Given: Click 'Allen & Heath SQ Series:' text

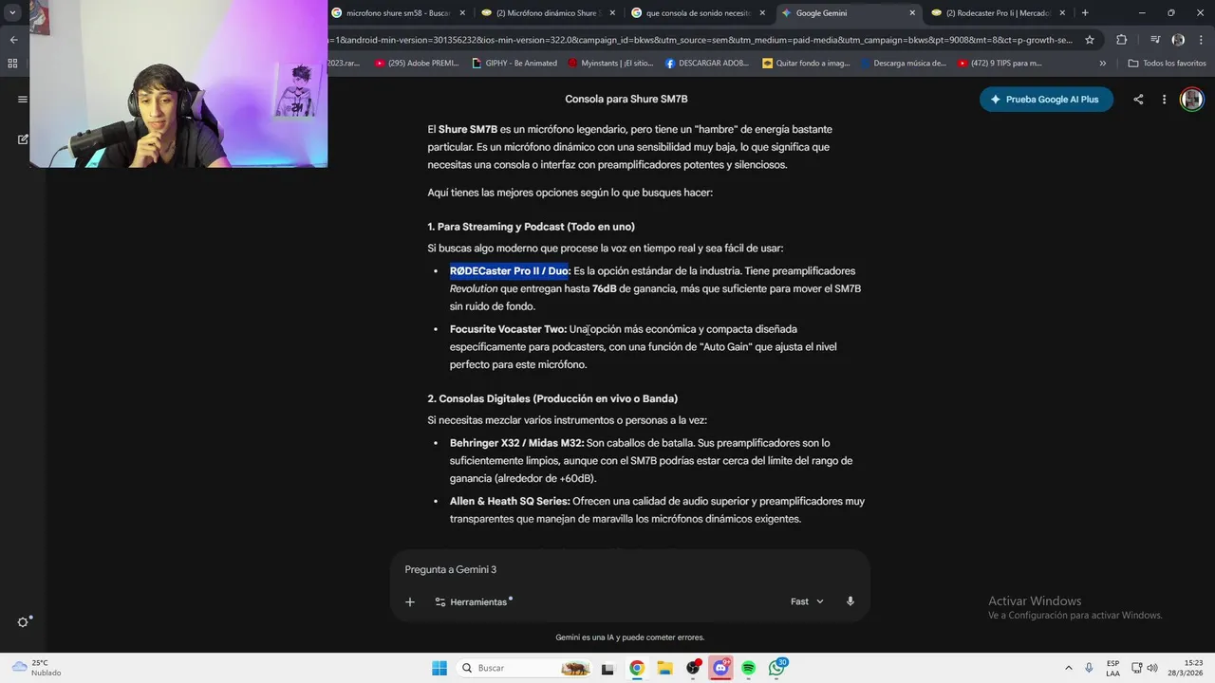Looking at the screenshot, I should pos(510,501).
